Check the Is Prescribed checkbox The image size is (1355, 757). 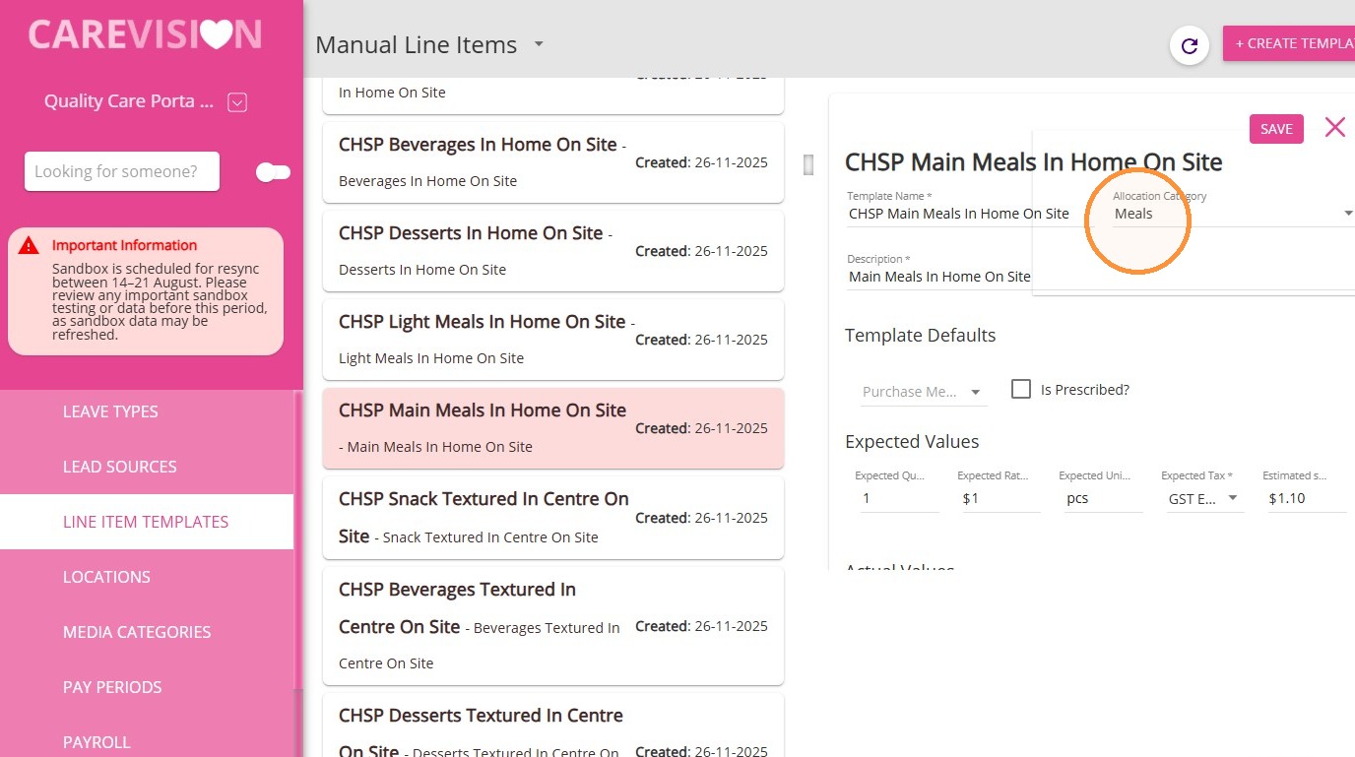click(1021, 389)
